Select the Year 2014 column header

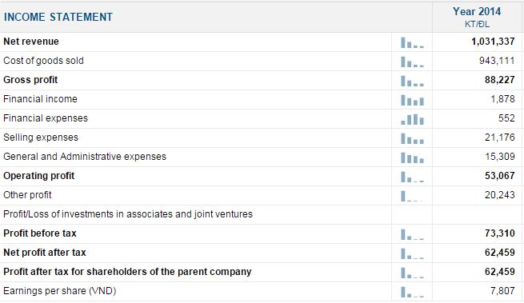pyautogui.click(x=477, y=17)
